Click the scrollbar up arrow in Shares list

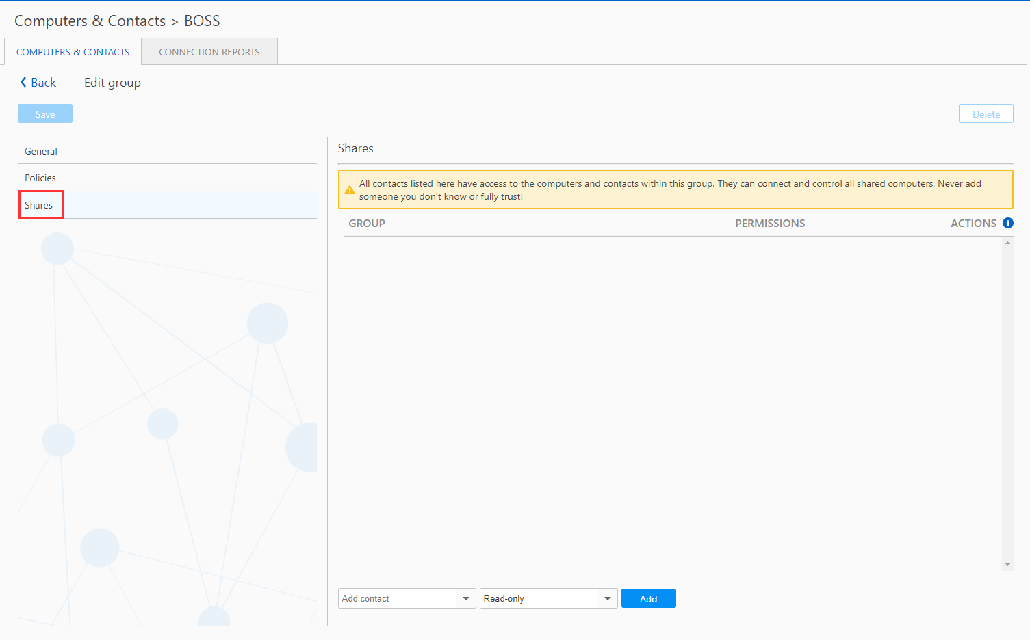1007,243
